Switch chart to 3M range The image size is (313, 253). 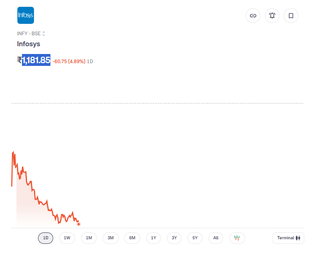tap(110, 238)
